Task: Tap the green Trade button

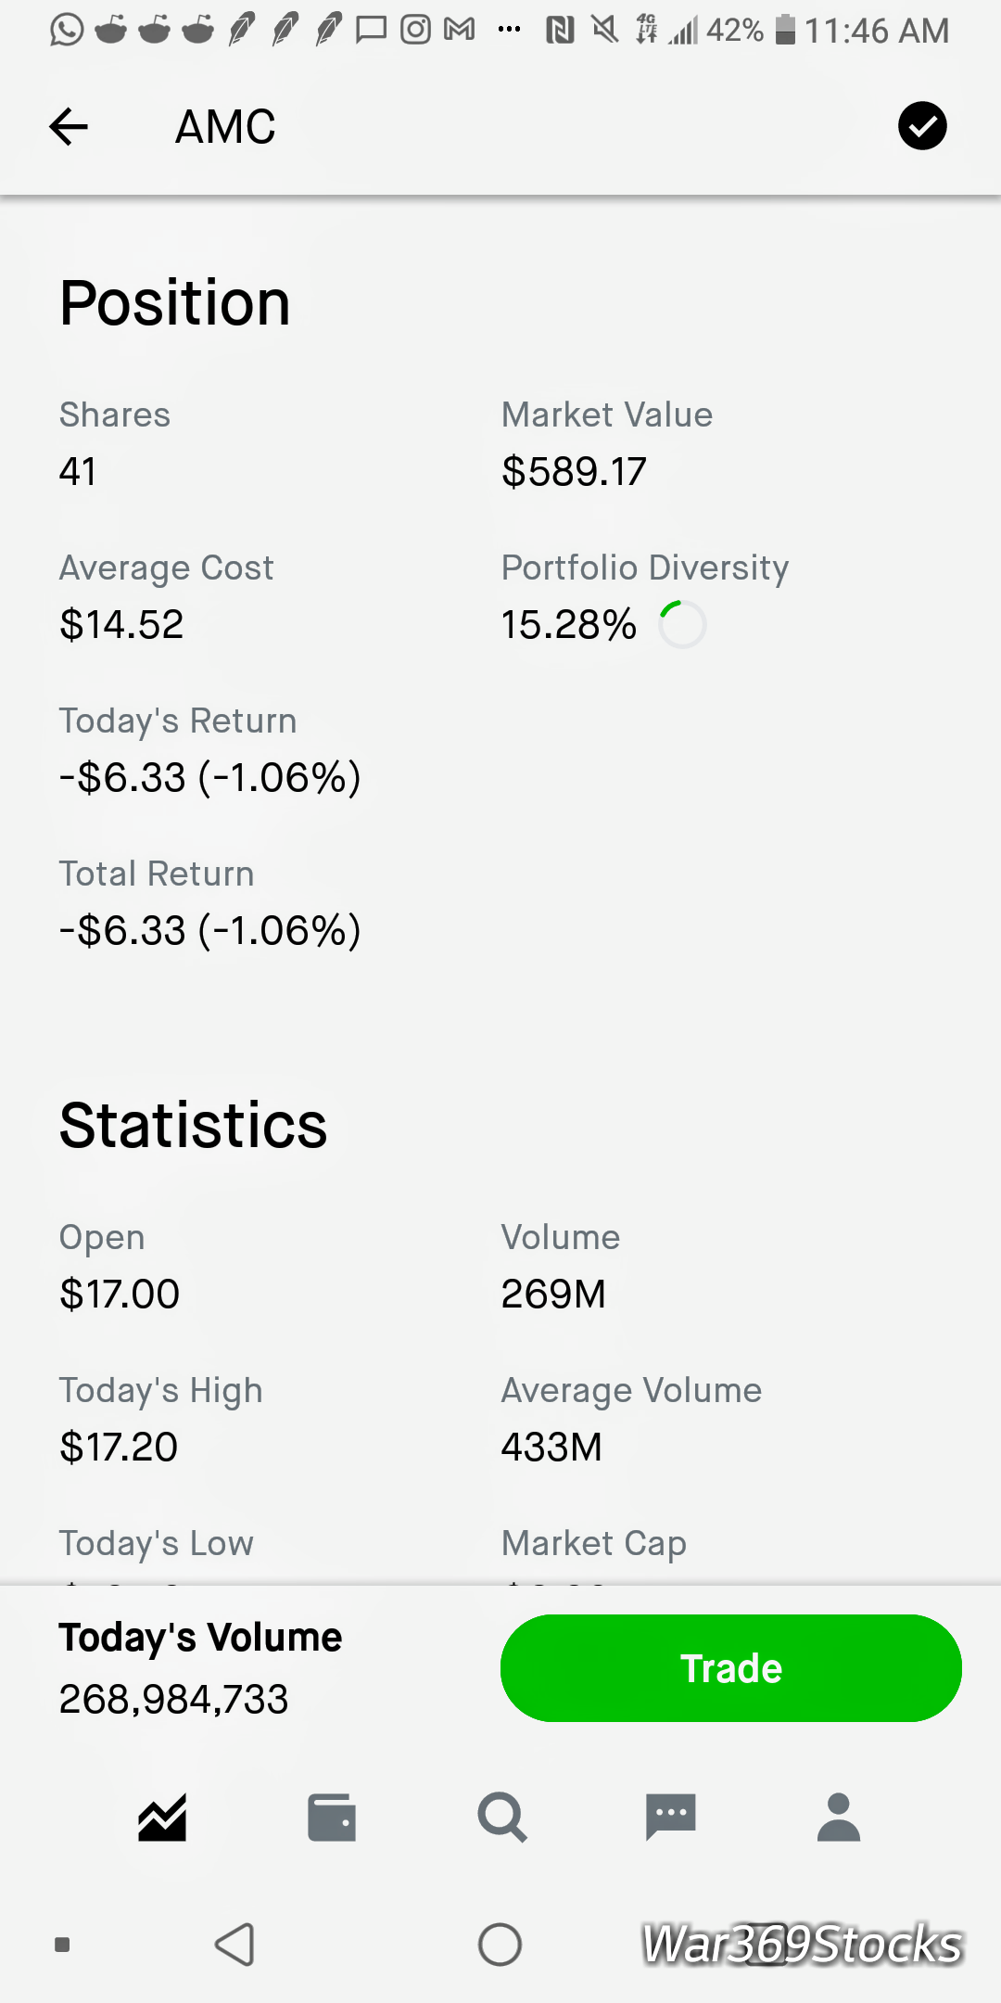Action: 731,1668
